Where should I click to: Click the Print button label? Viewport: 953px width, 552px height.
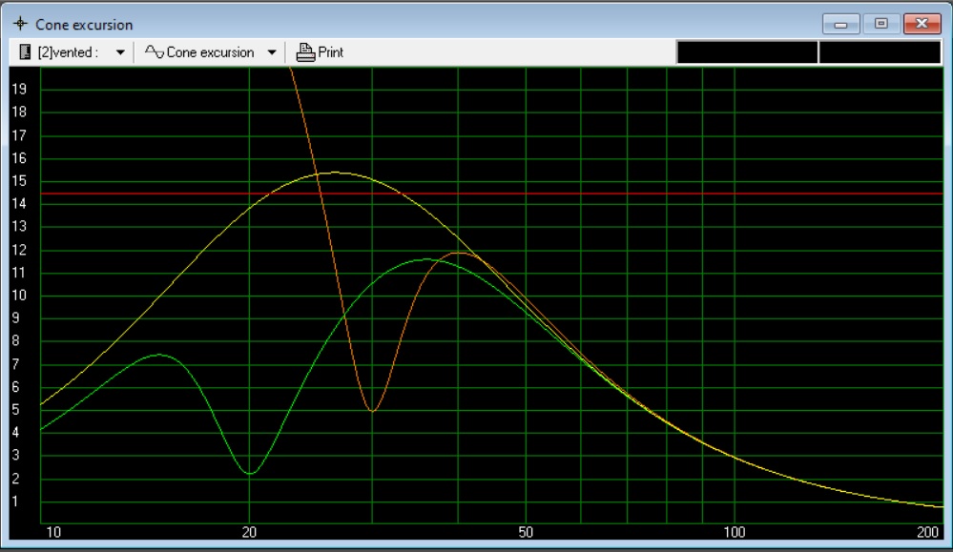pyautogui.click(x=331, y=52)
